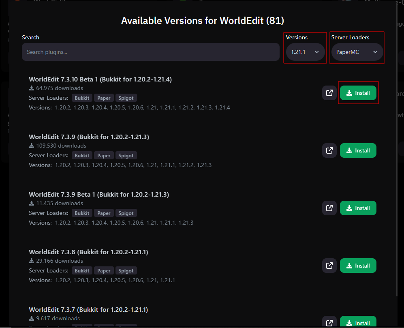Install WorldEdit 7.3.9

pos(358,150)
